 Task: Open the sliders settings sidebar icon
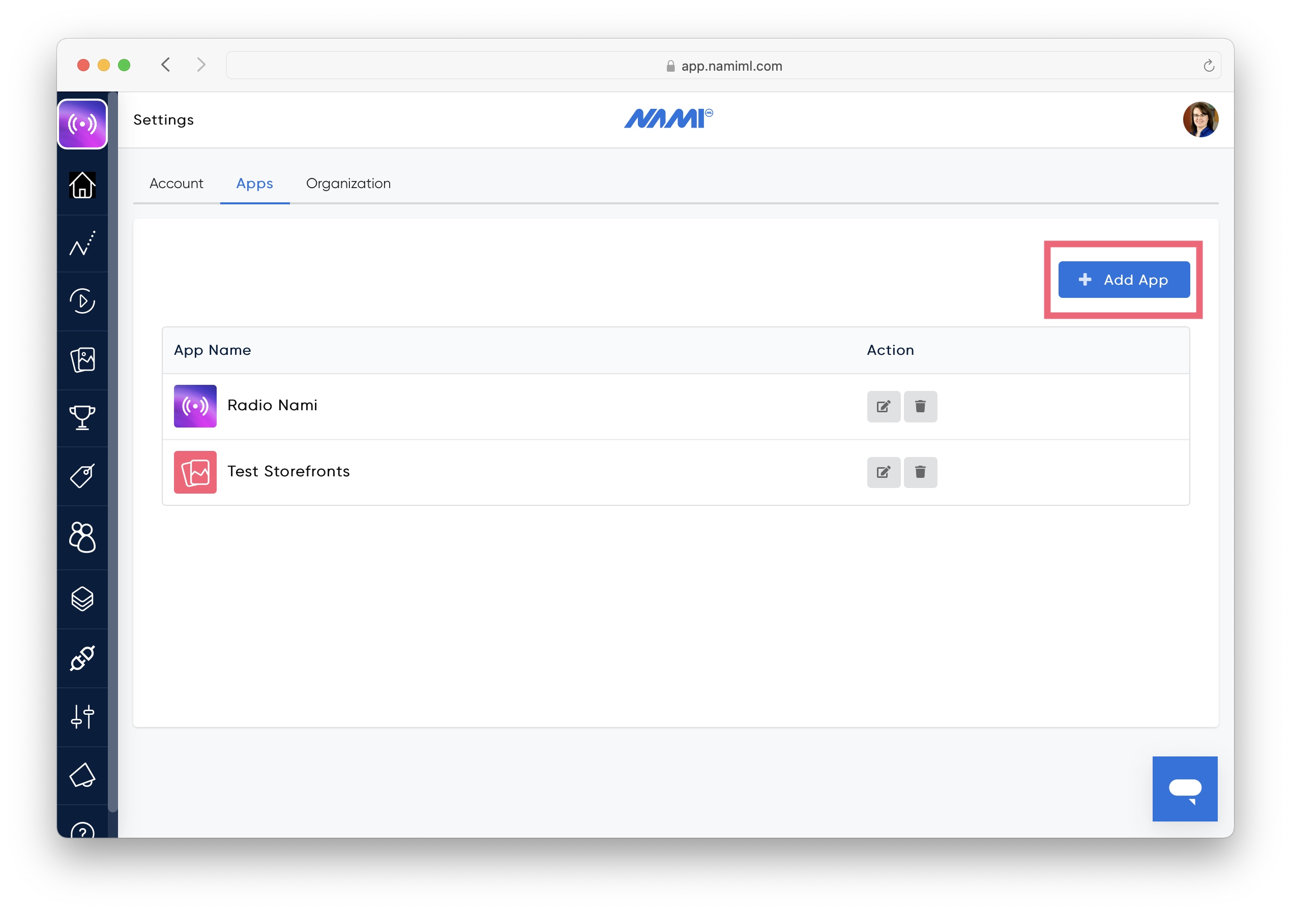[x=82, y=717]
